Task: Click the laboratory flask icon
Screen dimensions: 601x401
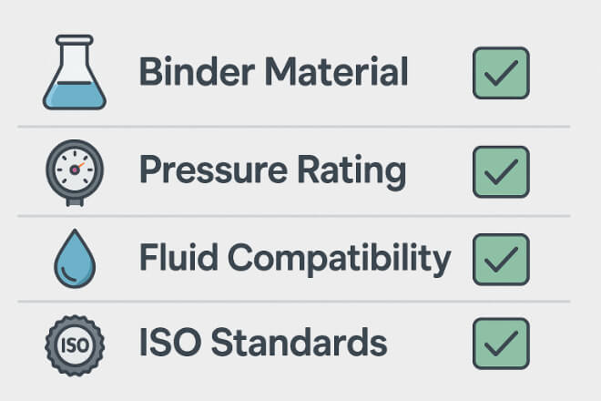Action: 75,72
